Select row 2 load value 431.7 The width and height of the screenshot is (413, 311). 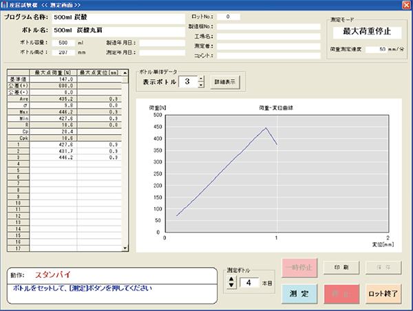click(x=54, y=151)
